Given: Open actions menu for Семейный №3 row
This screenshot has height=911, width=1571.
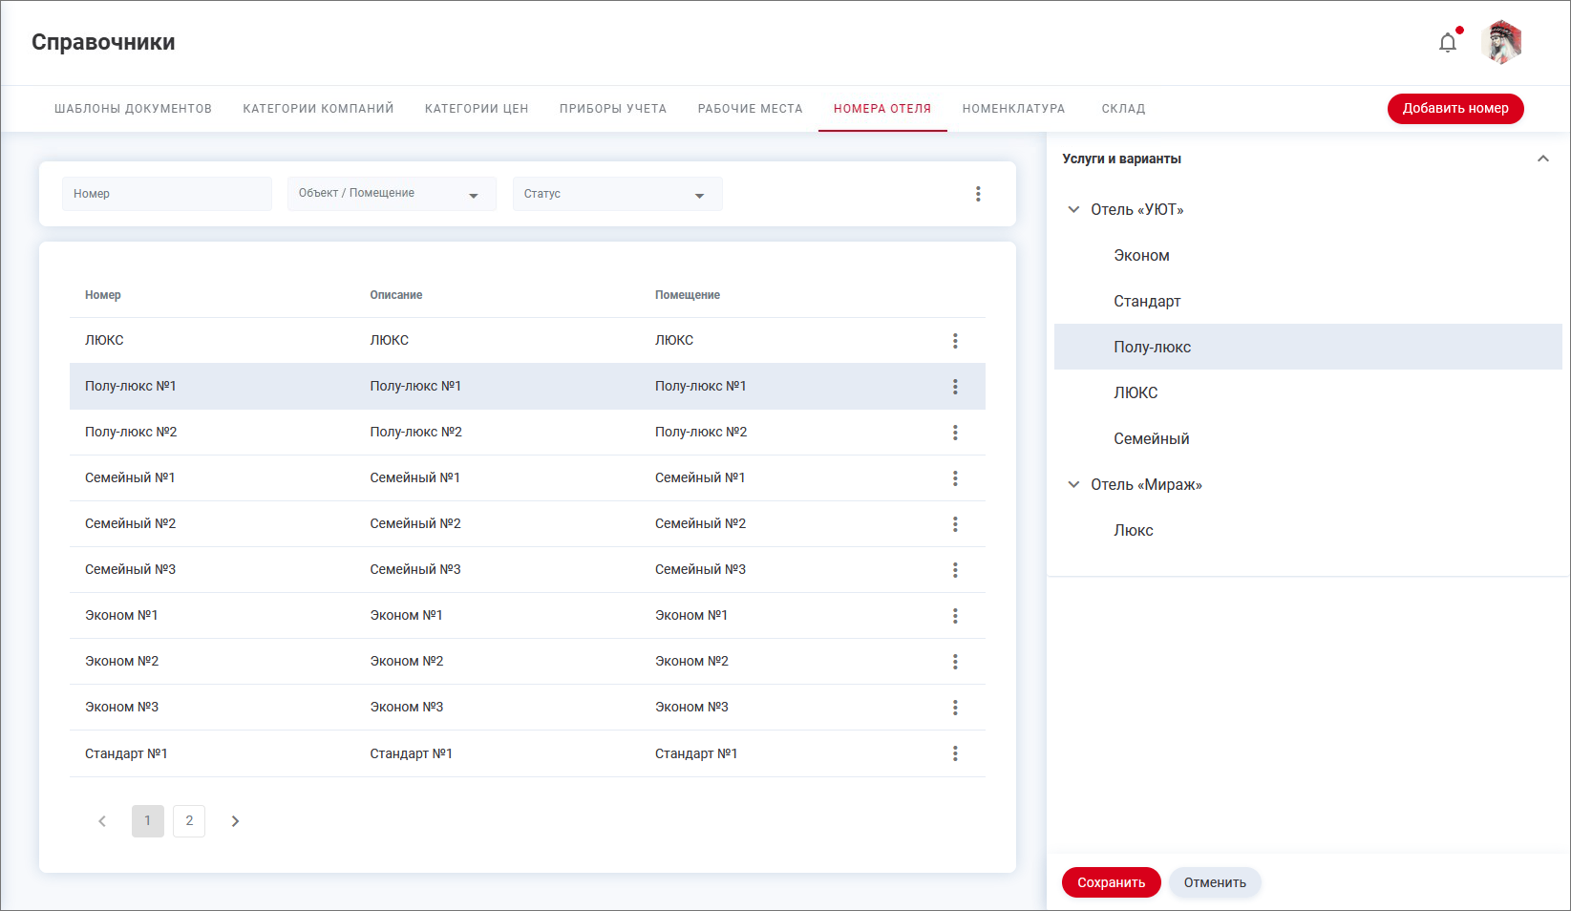Looking at the screenshot, I should 955,570.
